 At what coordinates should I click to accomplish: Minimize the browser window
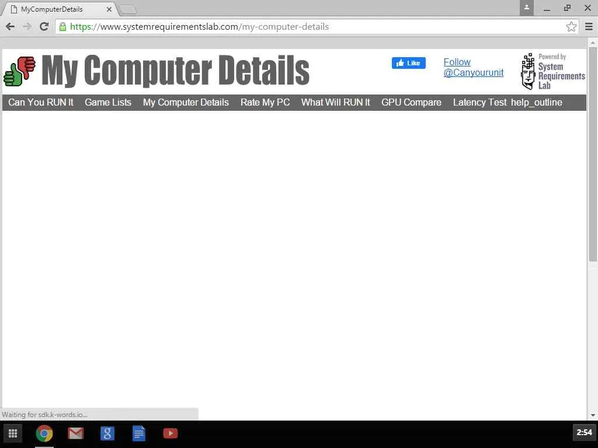[x=547, y=8]
